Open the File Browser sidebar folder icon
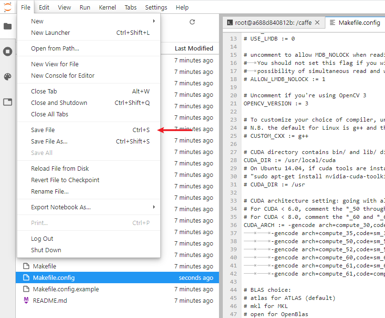385x318 pixels. (8, 26)
